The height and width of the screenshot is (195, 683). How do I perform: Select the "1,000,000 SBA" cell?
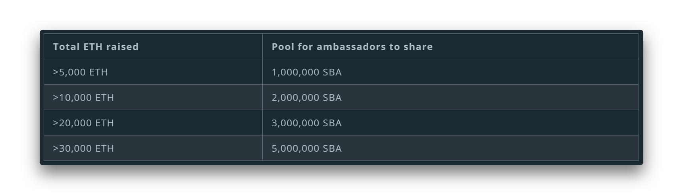point(306,72)
